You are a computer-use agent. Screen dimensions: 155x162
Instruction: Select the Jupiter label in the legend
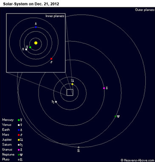pos(7,140)
